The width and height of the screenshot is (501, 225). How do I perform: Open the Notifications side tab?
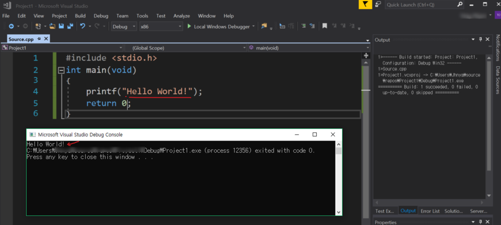(x=497, y=48)
